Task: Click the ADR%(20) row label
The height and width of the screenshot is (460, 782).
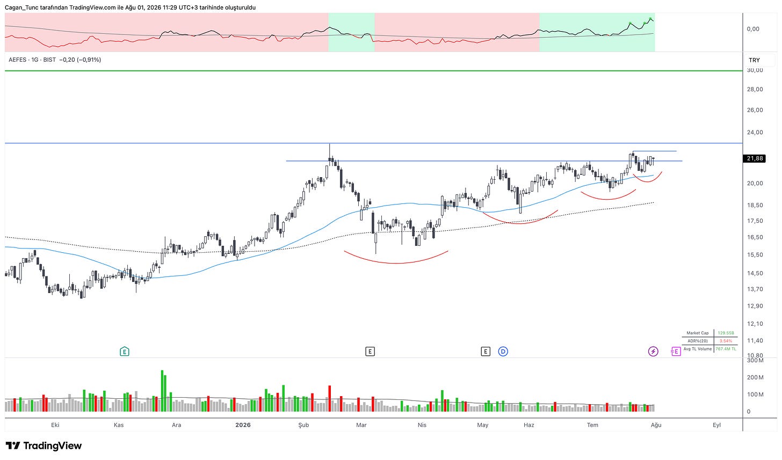Action: tap(697, 341)
